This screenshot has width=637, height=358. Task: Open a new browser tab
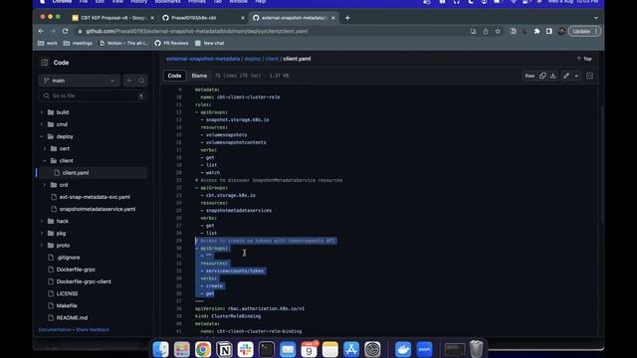(x=347, y=18)
